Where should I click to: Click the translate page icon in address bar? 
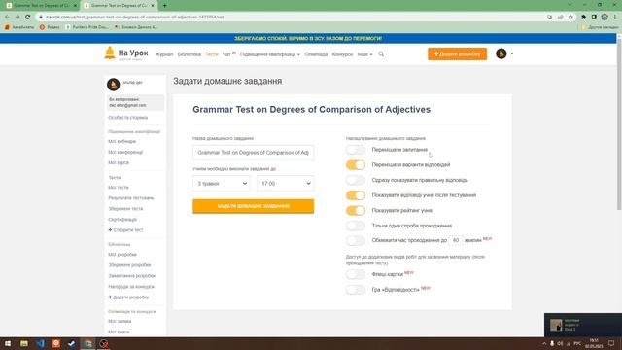pos(549,17)
